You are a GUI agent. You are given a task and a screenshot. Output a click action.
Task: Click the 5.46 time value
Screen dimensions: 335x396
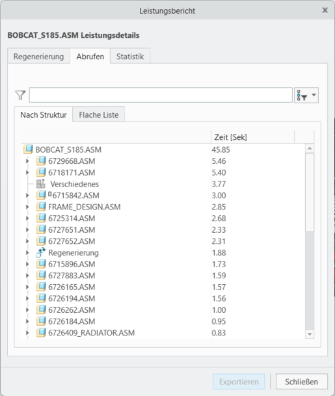219,161
